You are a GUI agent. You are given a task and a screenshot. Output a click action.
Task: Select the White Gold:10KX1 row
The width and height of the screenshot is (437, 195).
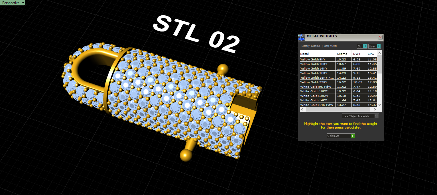[x=338, y=91]
